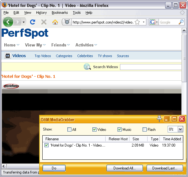Uncheck the Music filter checkbox
This screenshot has height=177, width=188.
click(x=120, y=129)
